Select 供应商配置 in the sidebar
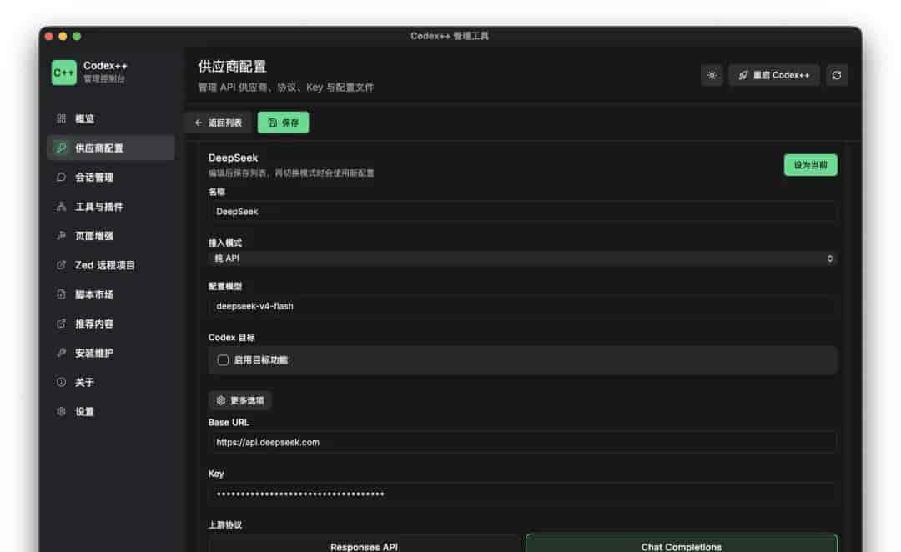 pyautogui.click(x=110, y=148)
